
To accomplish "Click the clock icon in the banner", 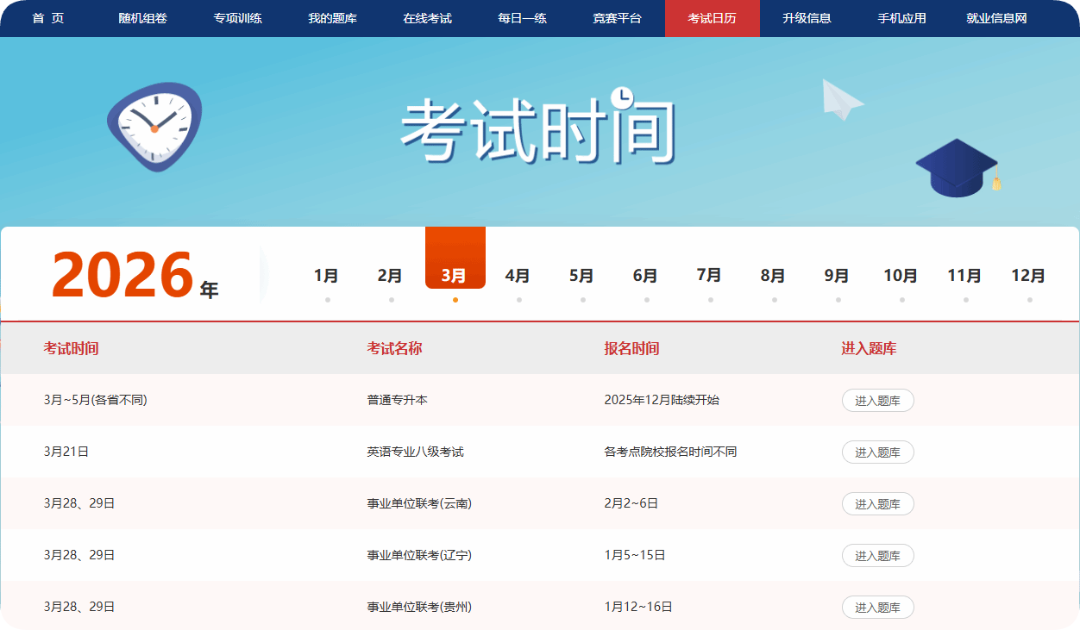I will (x=154, y=126).
